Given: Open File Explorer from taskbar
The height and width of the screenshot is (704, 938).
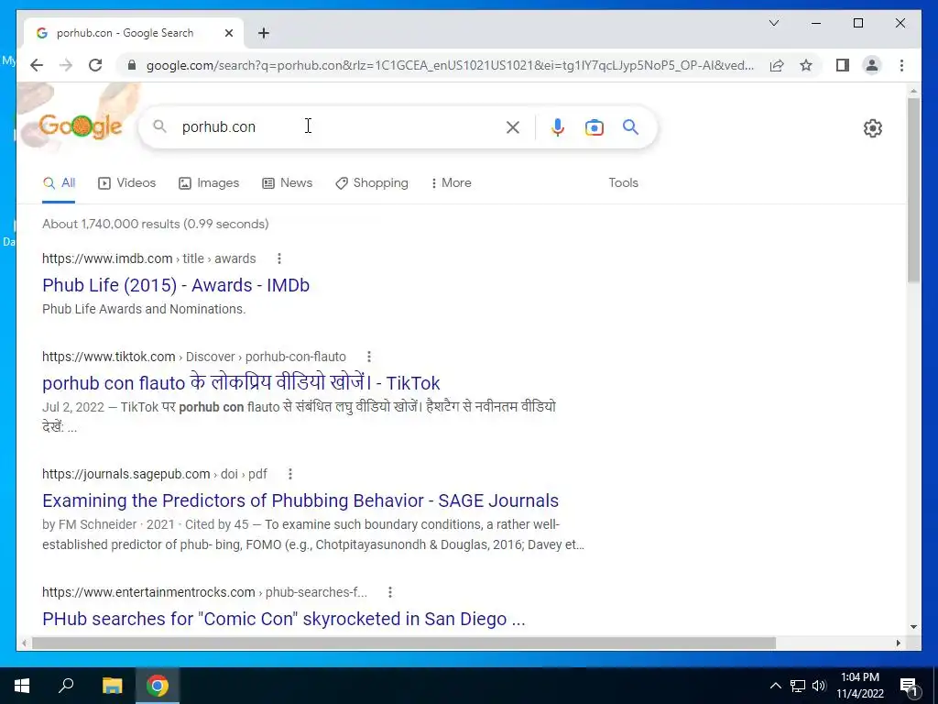Looking at the screenshot, I should (112, 686).
